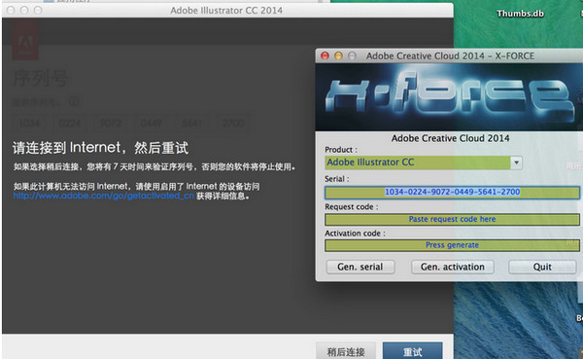Click the Gen. serial button

coord(360,267)
